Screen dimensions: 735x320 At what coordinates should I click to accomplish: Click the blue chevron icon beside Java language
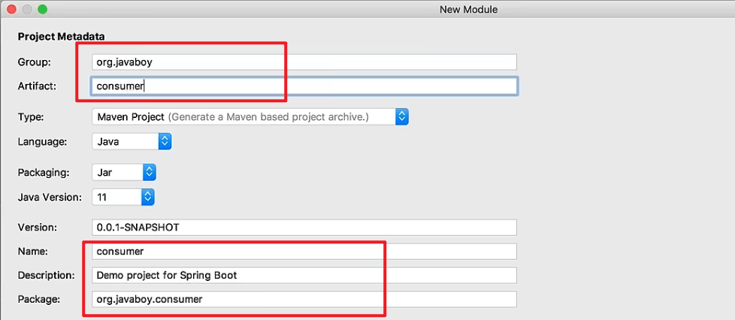coord(165,141)
